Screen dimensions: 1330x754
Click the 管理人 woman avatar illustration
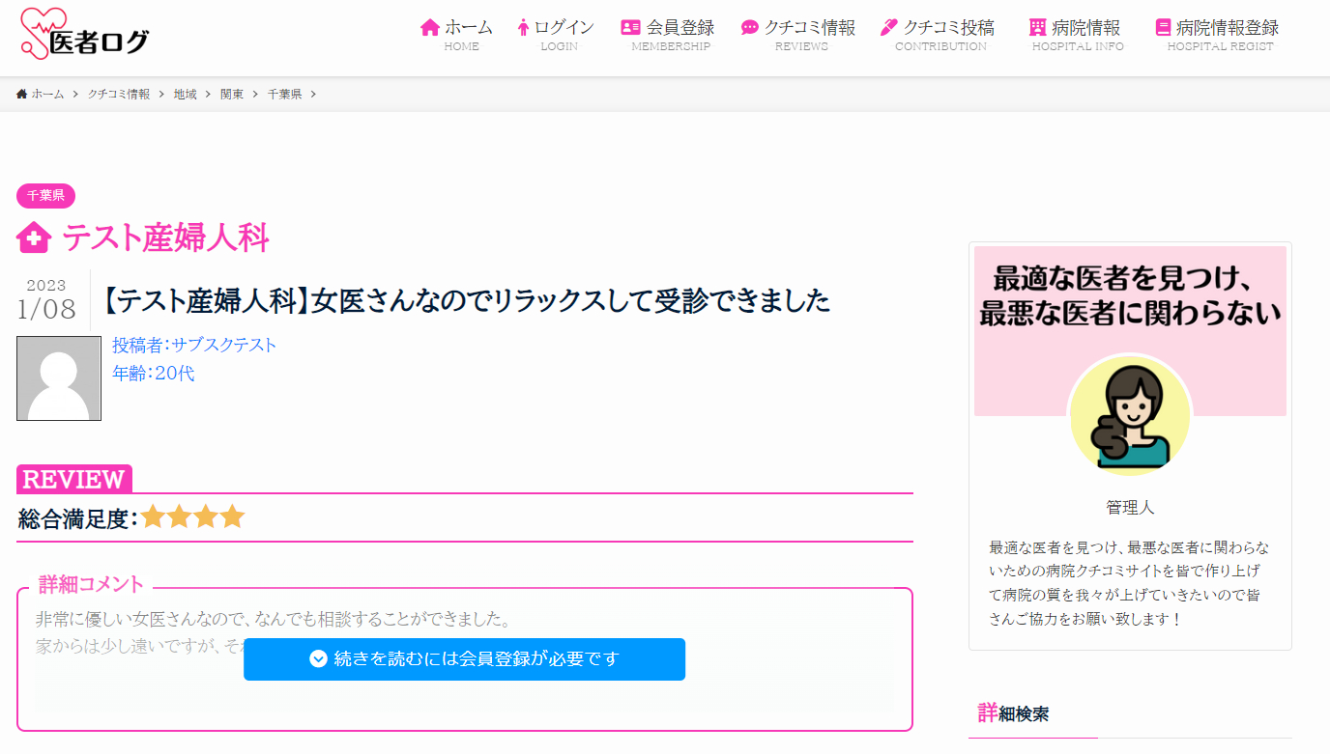point(1130,417)
